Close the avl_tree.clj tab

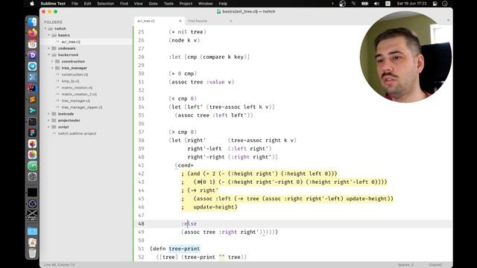180,21
